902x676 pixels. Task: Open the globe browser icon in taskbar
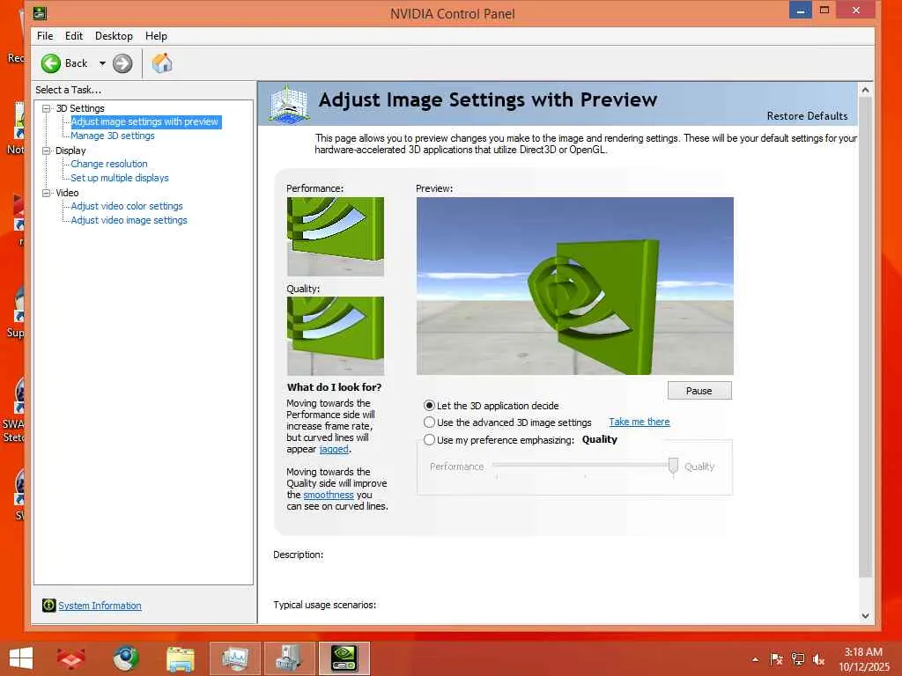pyautogui.click(x=125, y=658)
